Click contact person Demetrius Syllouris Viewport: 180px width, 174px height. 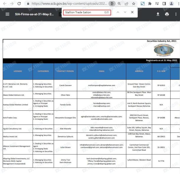pyautogui.click(x=66, y=137)
